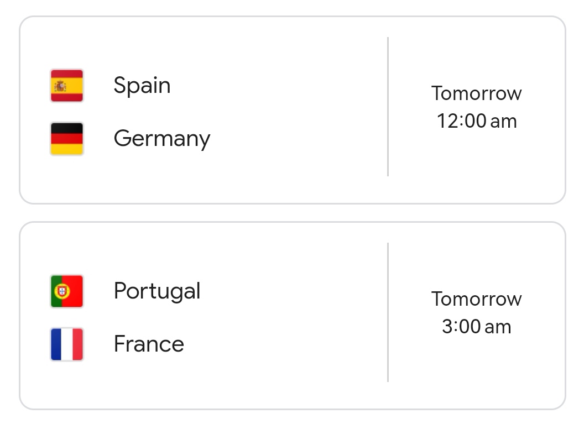584x424 pixels.
Task: Tap the shield emblem on Portugal's flag
Action: point(62,291)
